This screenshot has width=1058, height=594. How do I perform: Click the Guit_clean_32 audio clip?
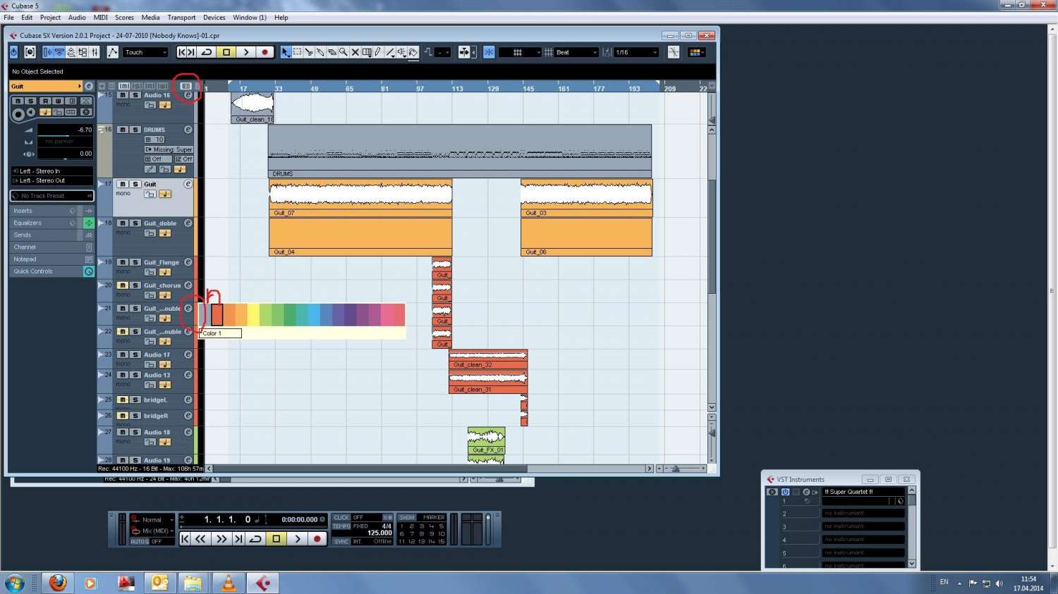(488, 359)
